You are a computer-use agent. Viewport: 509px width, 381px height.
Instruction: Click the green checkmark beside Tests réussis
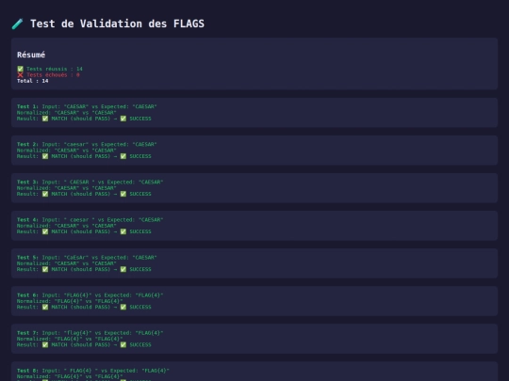pyautogui.click(x=20, y=69)
